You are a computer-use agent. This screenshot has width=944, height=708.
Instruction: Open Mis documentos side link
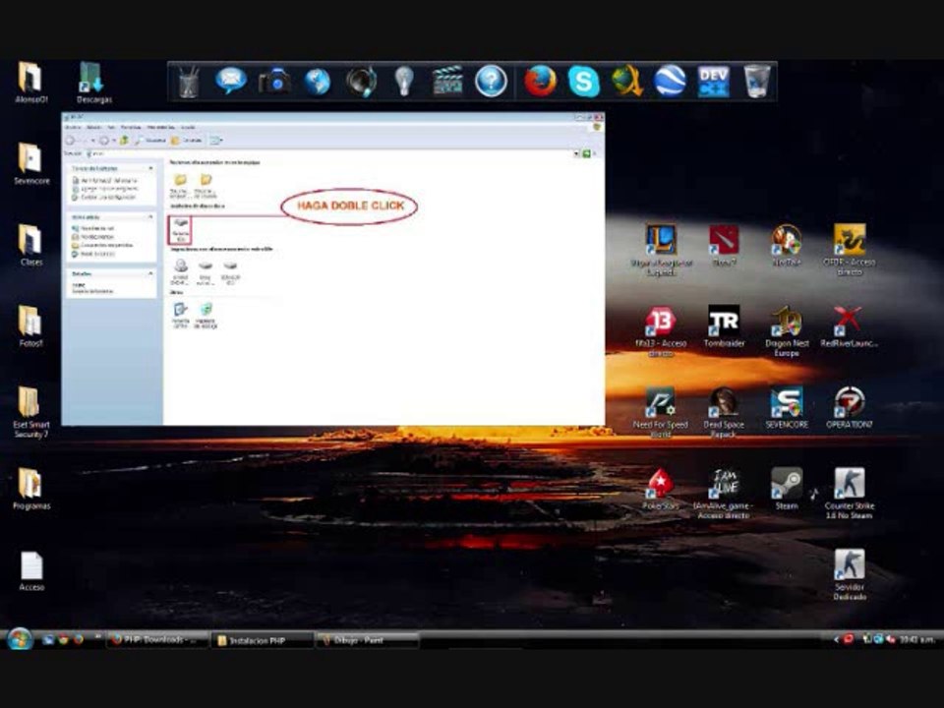(x=92, y=237)
